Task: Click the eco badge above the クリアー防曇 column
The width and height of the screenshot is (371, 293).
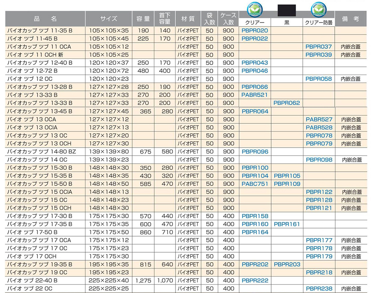Action: 319,10
